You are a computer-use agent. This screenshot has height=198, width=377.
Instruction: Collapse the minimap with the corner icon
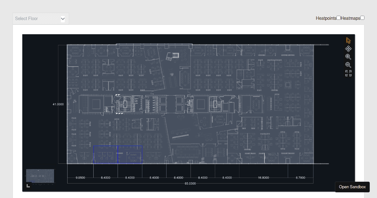[28, 186]
